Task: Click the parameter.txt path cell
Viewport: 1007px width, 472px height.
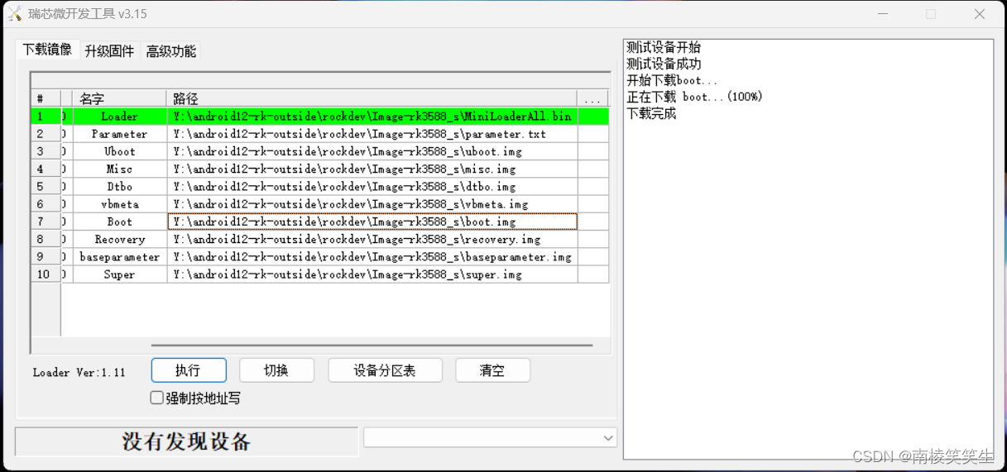Action: click(x=372, y=134)
